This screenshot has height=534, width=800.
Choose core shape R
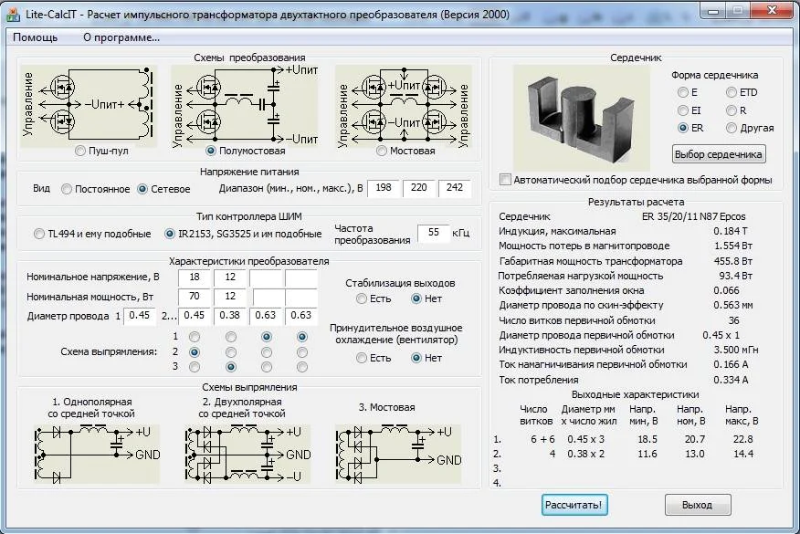point(732,110)
